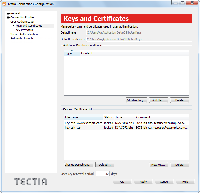Screen dimensions: 200x193
Task: Click the New key... button
Action: click(158, 165)
